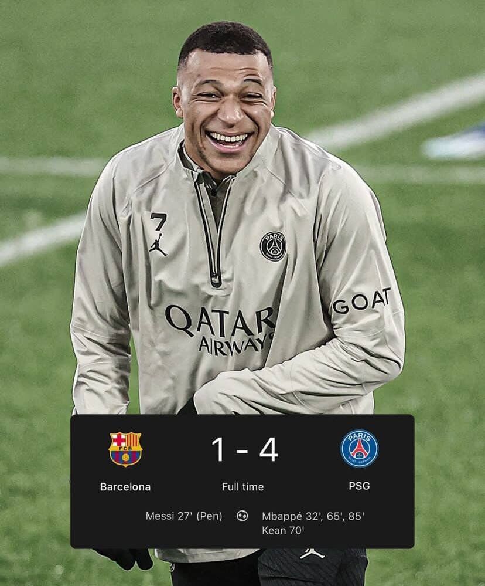Click the PSG badge on the jacket
Image resolution: width=485 pixels, height=586 pixels.
coord(273,246)
